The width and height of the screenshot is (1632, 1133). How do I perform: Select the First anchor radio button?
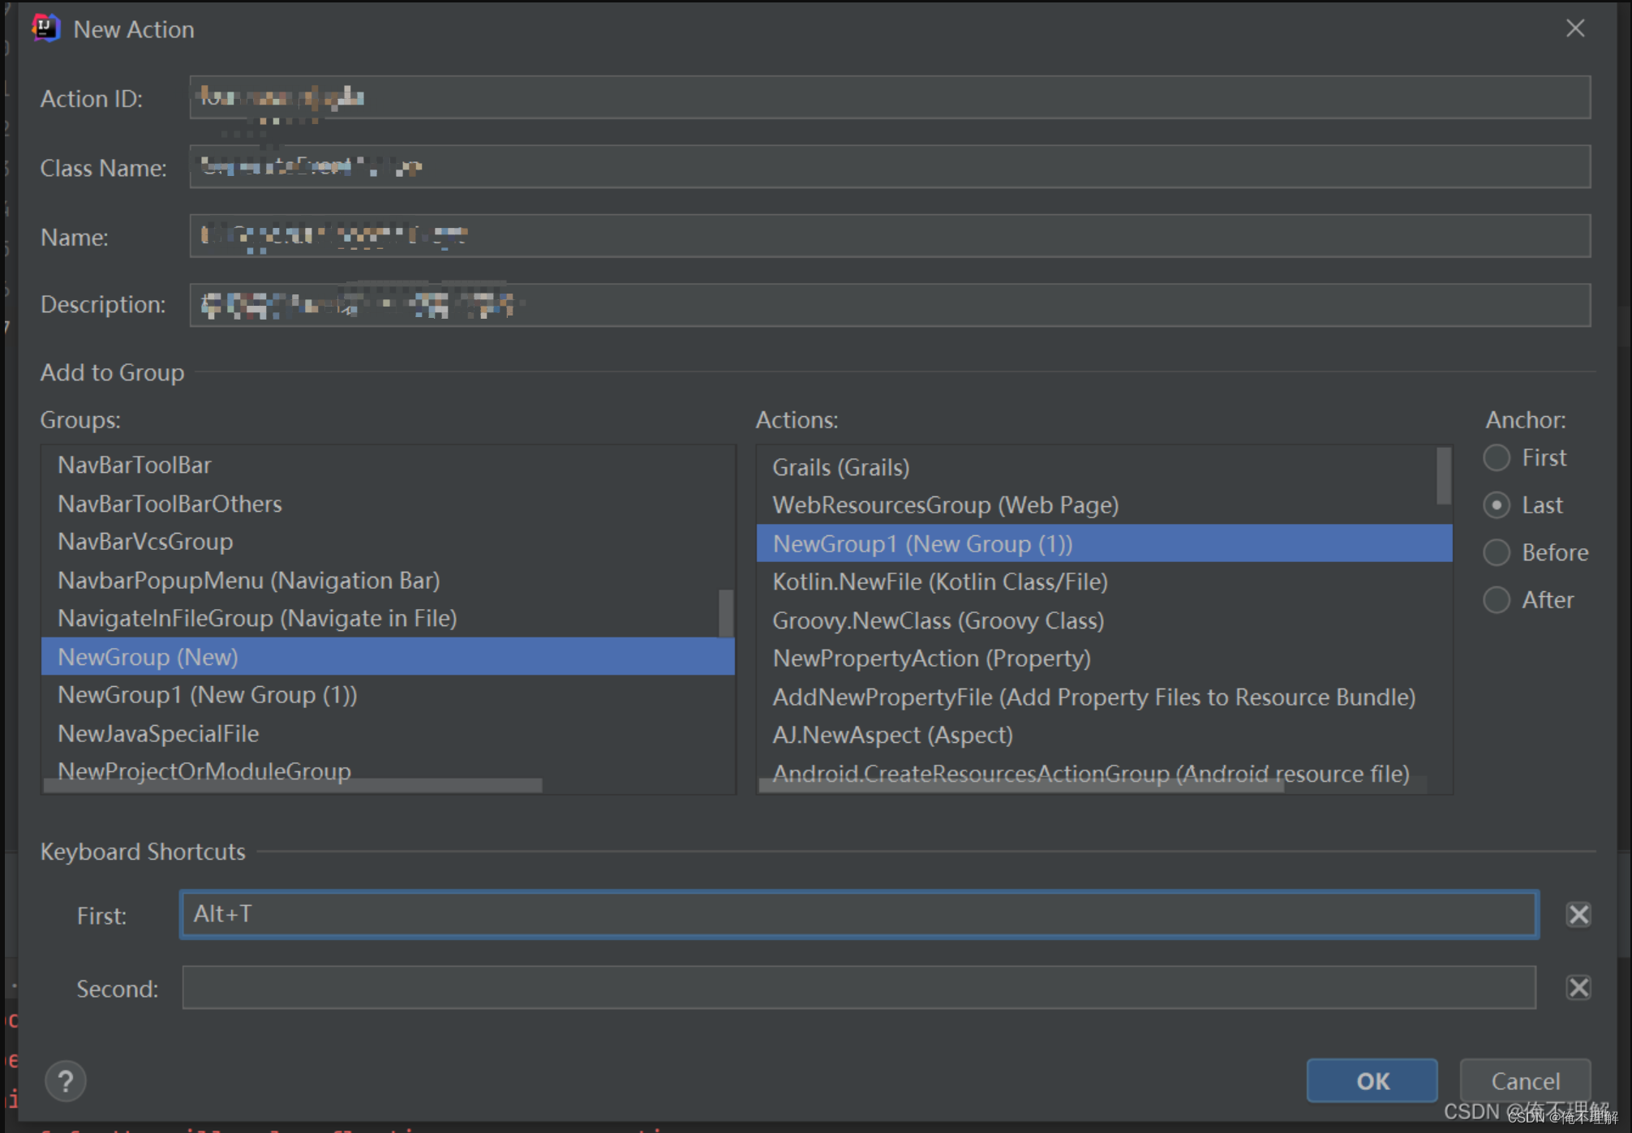[1497, 458]
